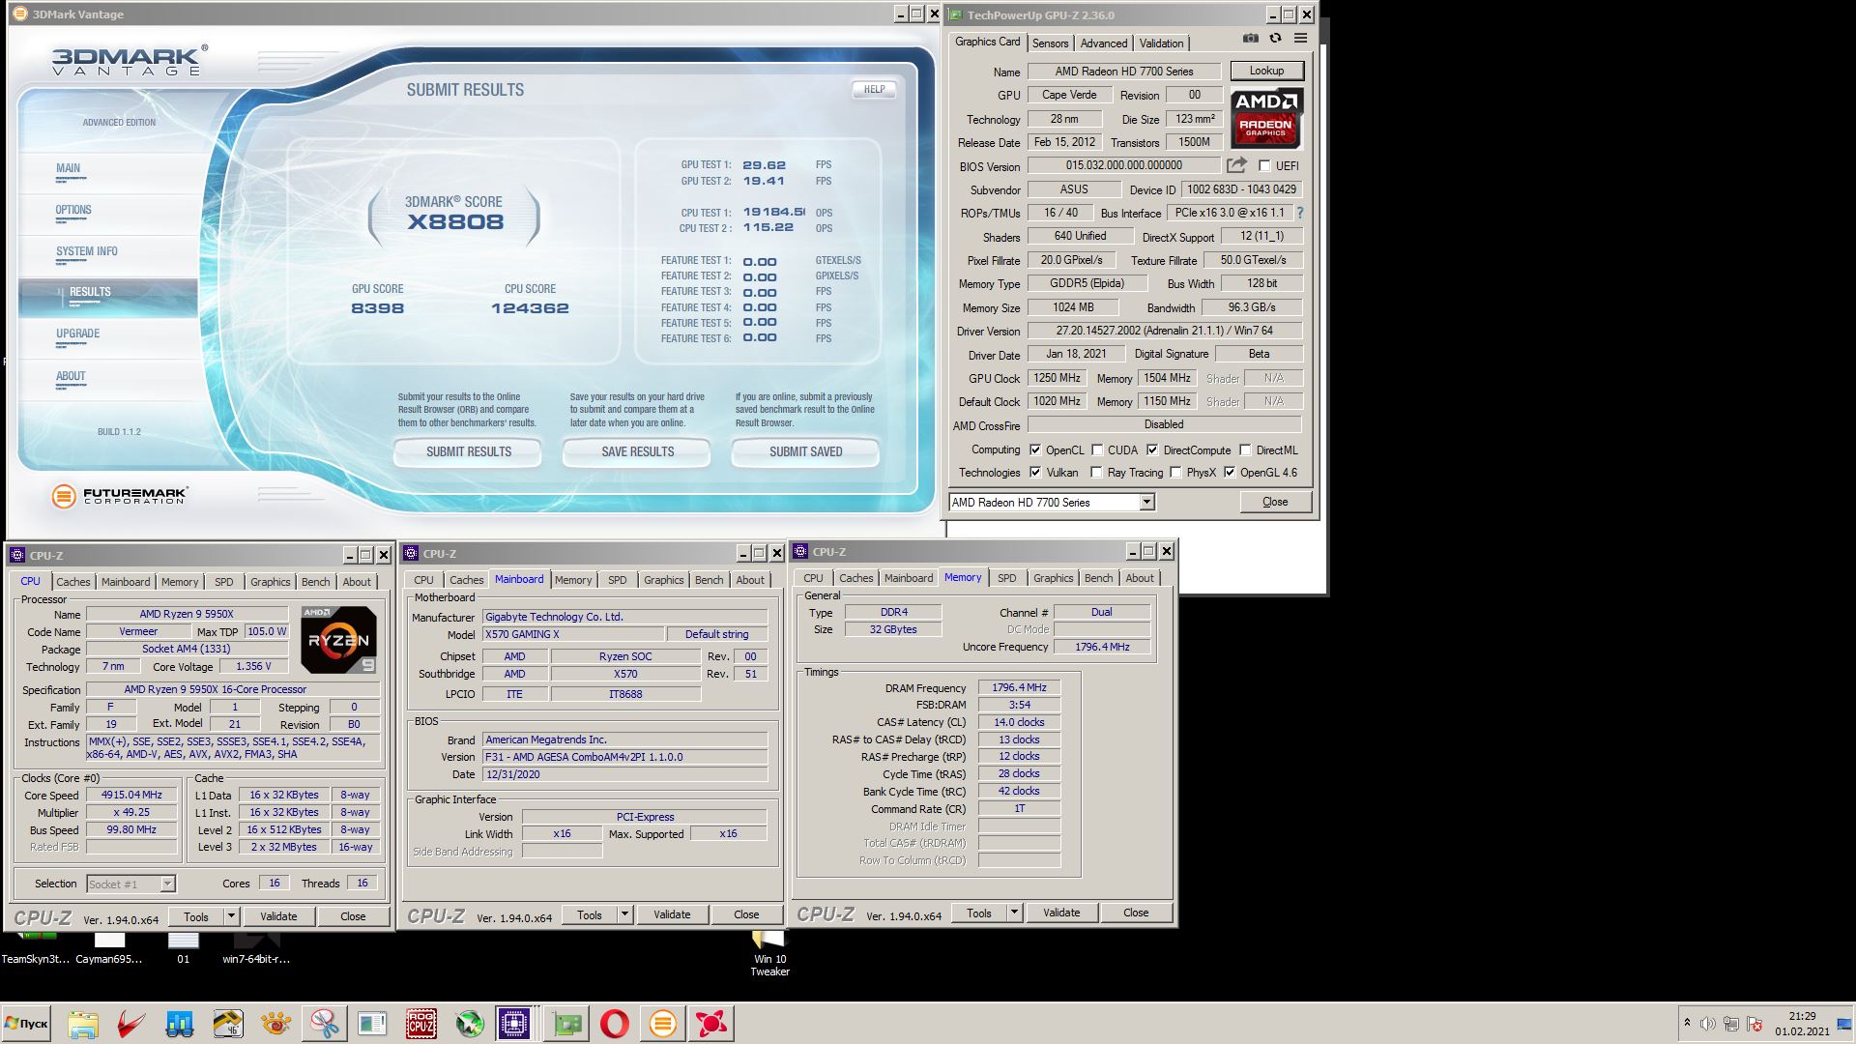Click the Bus Interface question mark help icon
Viewport: 1856px width, 1044px height.
coord(1299,213)
